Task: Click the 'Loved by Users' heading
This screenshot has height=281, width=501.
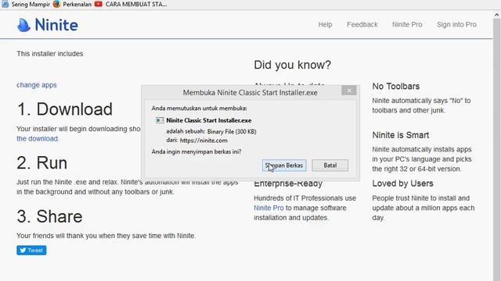Action: coord(402,183)
